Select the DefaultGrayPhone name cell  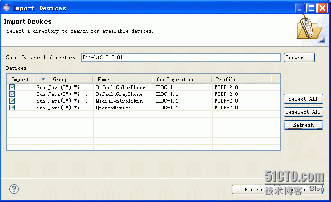119,94
